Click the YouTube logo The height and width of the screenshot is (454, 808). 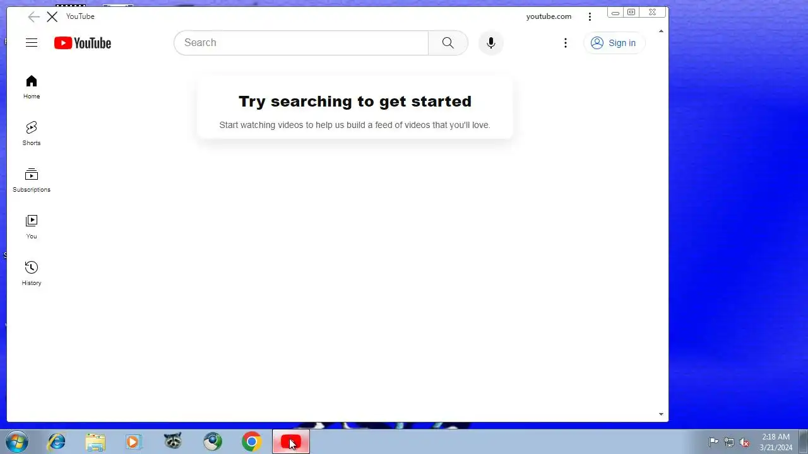83,43
